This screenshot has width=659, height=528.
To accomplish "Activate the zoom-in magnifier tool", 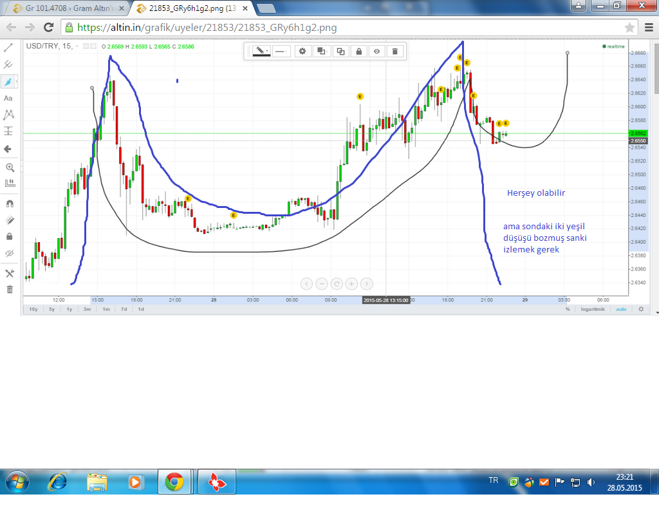I will click(9, 167).
